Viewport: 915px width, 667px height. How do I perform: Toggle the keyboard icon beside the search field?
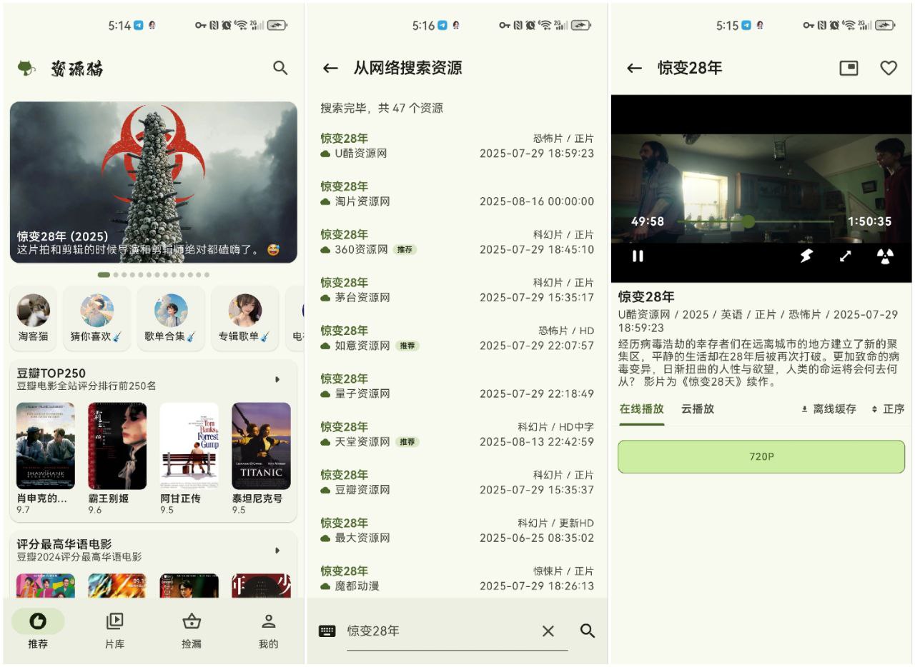tap(327, 631)
